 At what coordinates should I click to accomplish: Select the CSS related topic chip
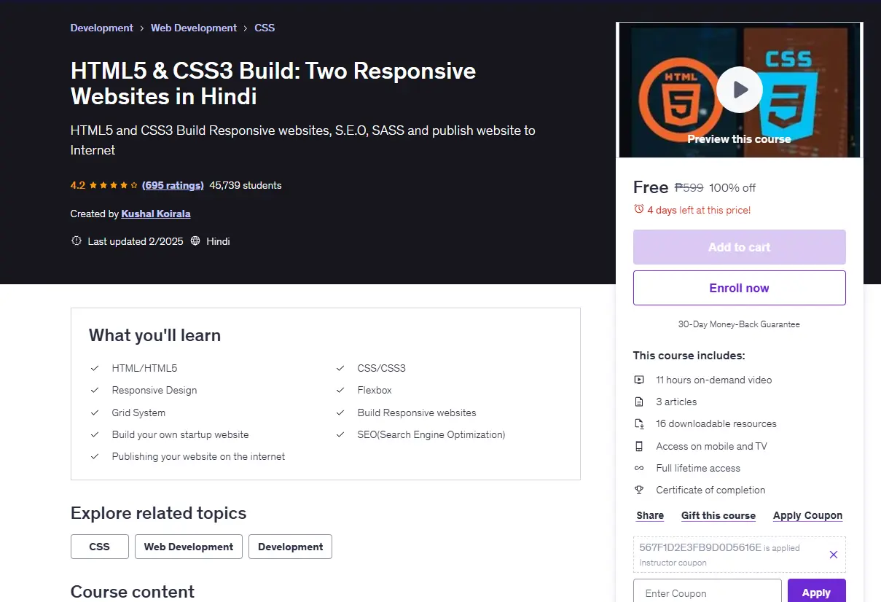pyautogui.click(x=100, y=547)
